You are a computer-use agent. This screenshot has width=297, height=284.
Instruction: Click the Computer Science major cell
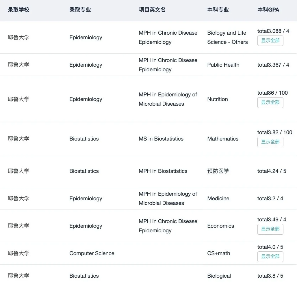pyautogui.click(x=92, y=253)
